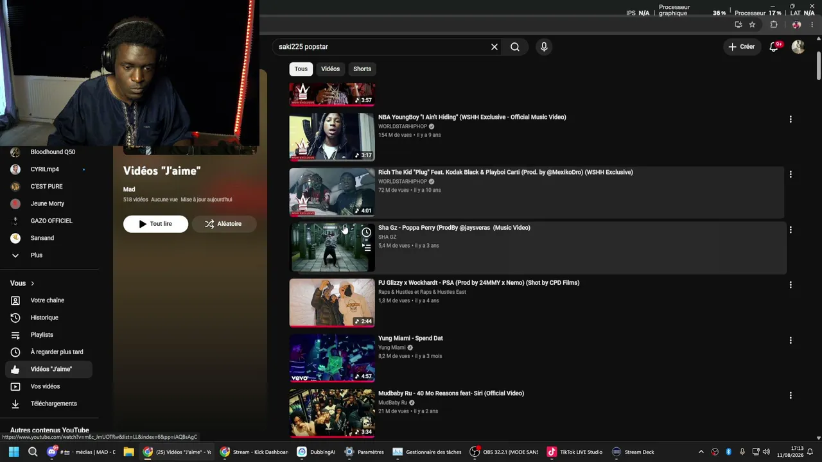This screenshot has width=822, height=462.
Task: Add Sha Gz video to the queue
Action: (366, 248)
